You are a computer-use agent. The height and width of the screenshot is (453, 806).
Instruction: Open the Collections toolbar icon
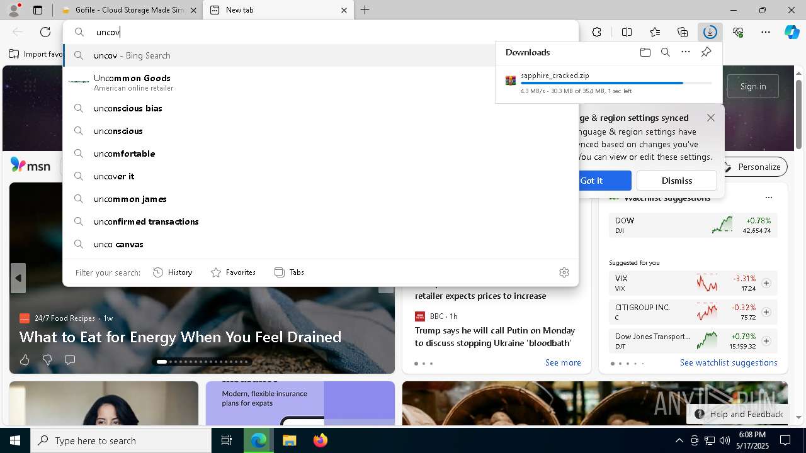coord(683,32)
